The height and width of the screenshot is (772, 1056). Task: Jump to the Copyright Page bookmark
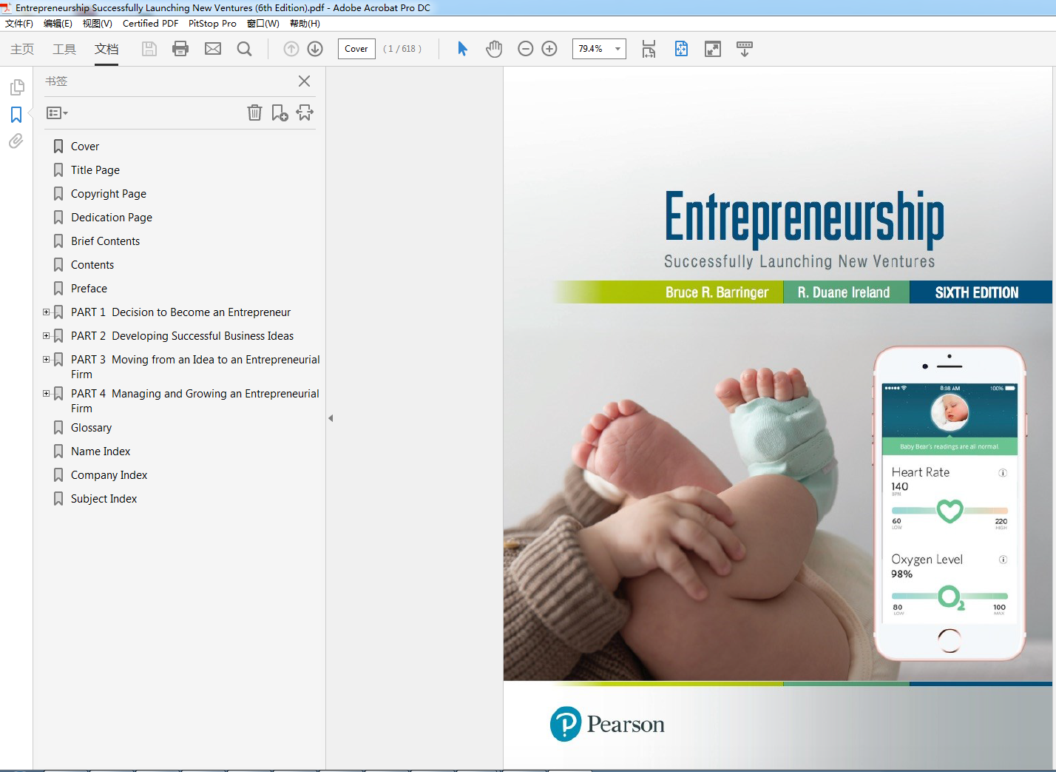click(109, 194)
